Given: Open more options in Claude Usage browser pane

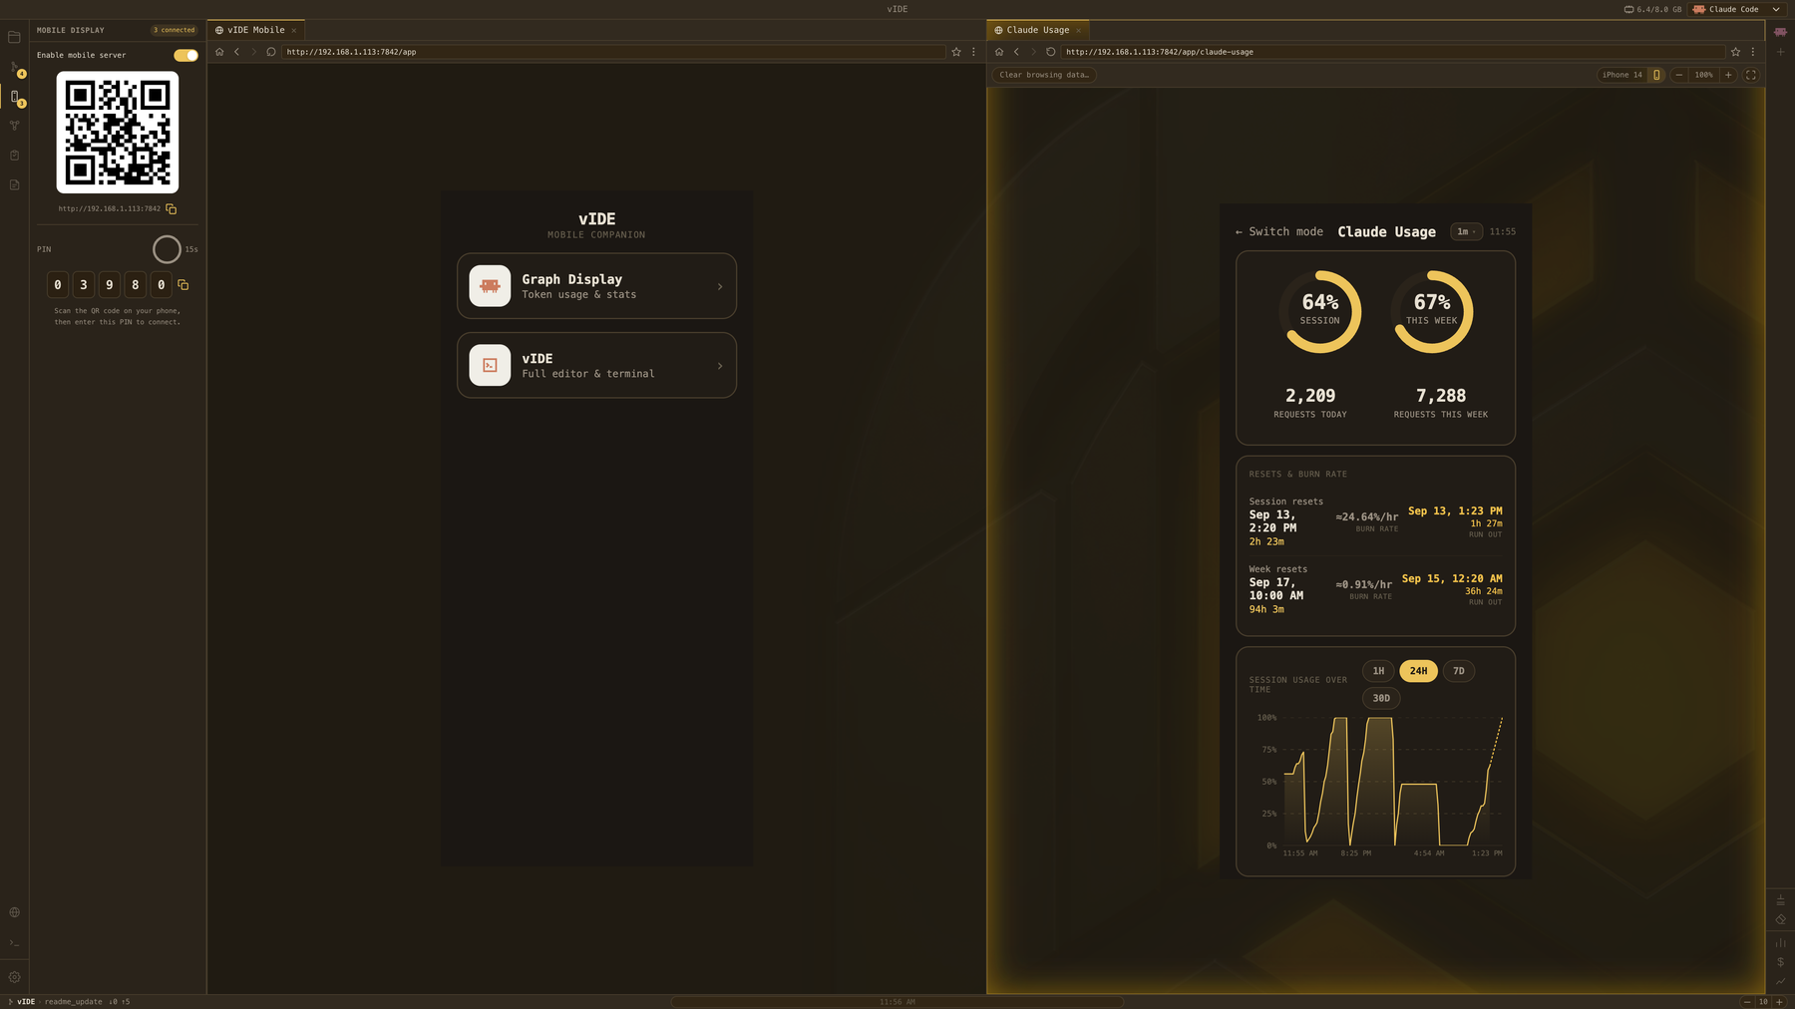Looking at the screenshot, I should click(1752, 52).
